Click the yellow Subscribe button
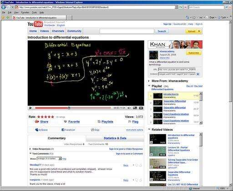This screenshot has width=233, height=191. (x=194, y=53)
